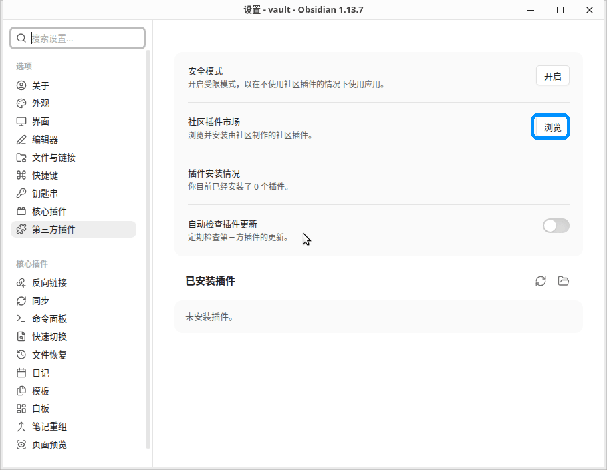Open the plugins folder icon

point(564,281)
